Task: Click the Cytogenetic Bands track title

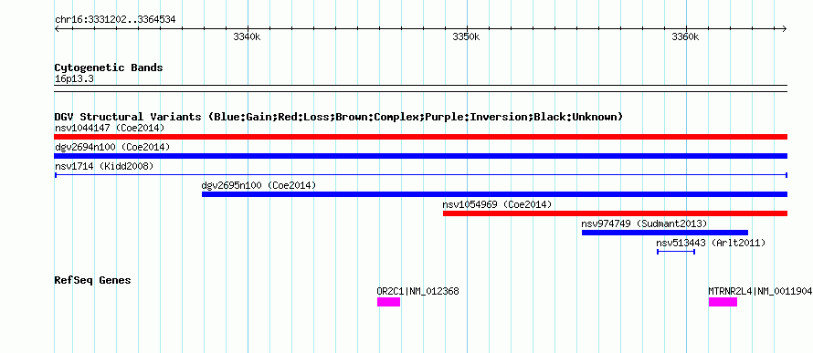Action: [x=109, y=67]
